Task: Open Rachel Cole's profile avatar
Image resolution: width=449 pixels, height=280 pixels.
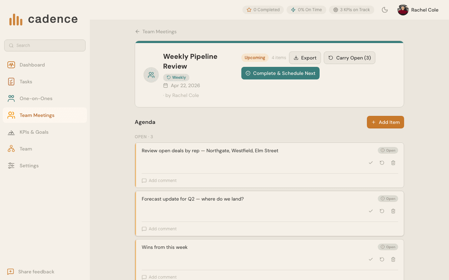Action: 403,10
